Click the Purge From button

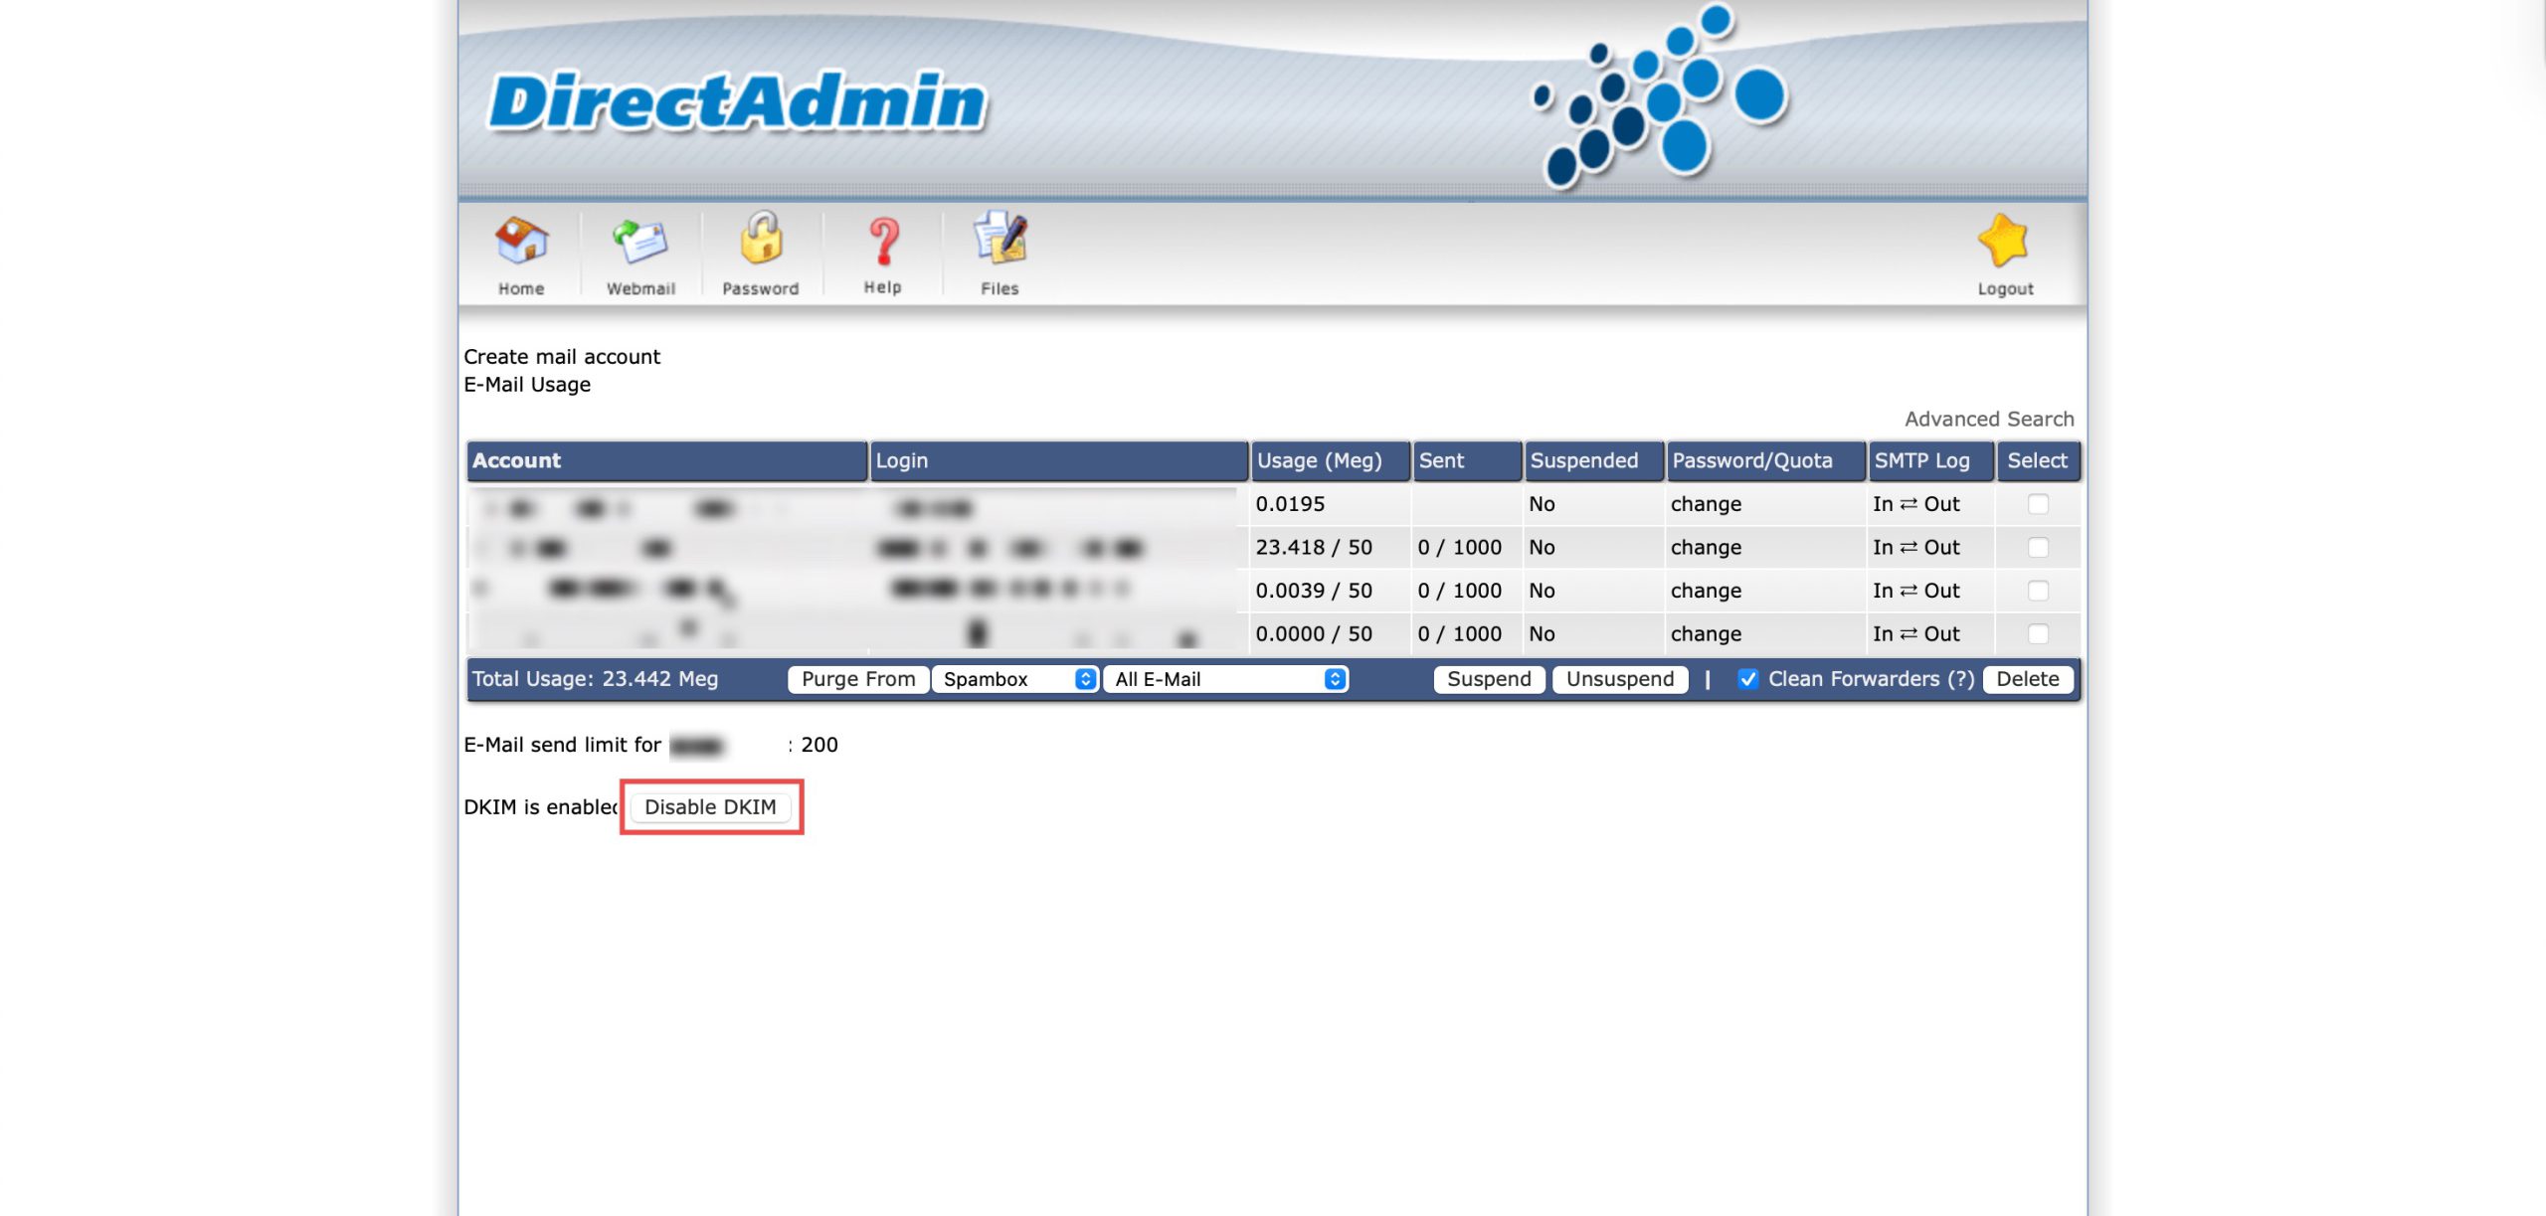click(x=858, y=679)
